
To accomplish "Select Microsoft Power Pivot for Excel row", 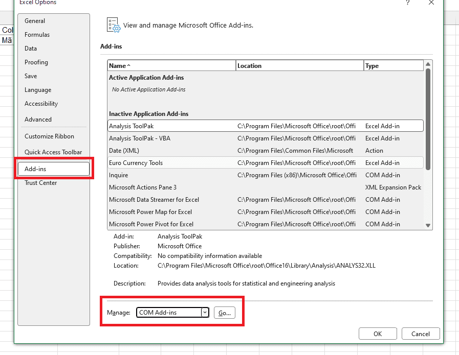I will click(266, 224).
